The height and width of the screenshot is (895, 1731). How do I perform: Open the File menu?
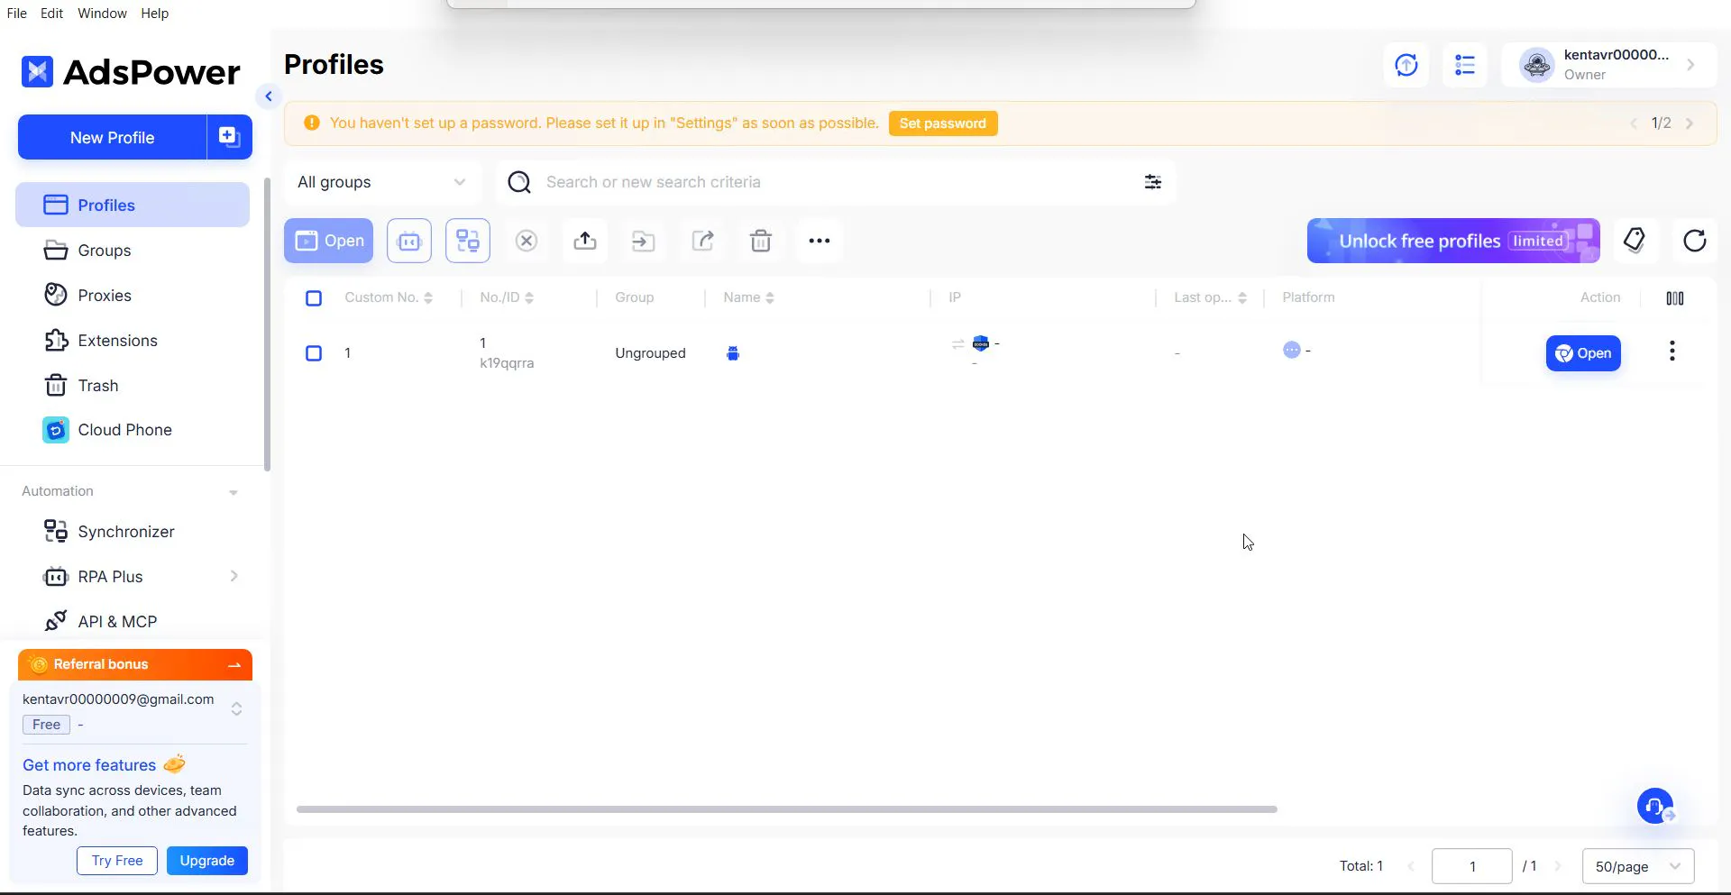point(16,14)
